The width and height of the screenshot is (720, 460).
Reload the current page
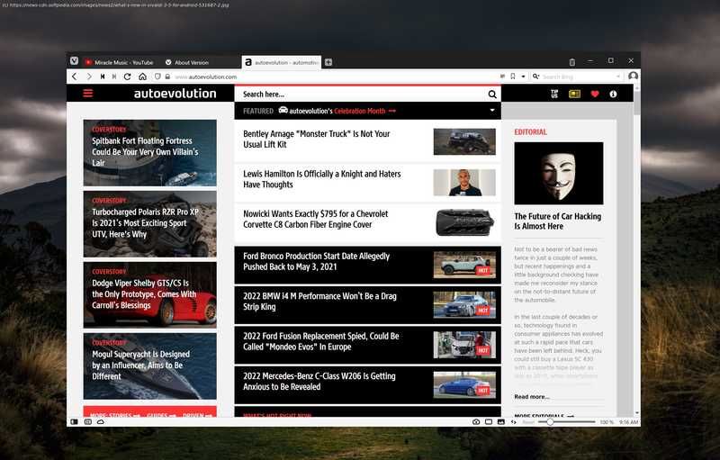(127, 77)
